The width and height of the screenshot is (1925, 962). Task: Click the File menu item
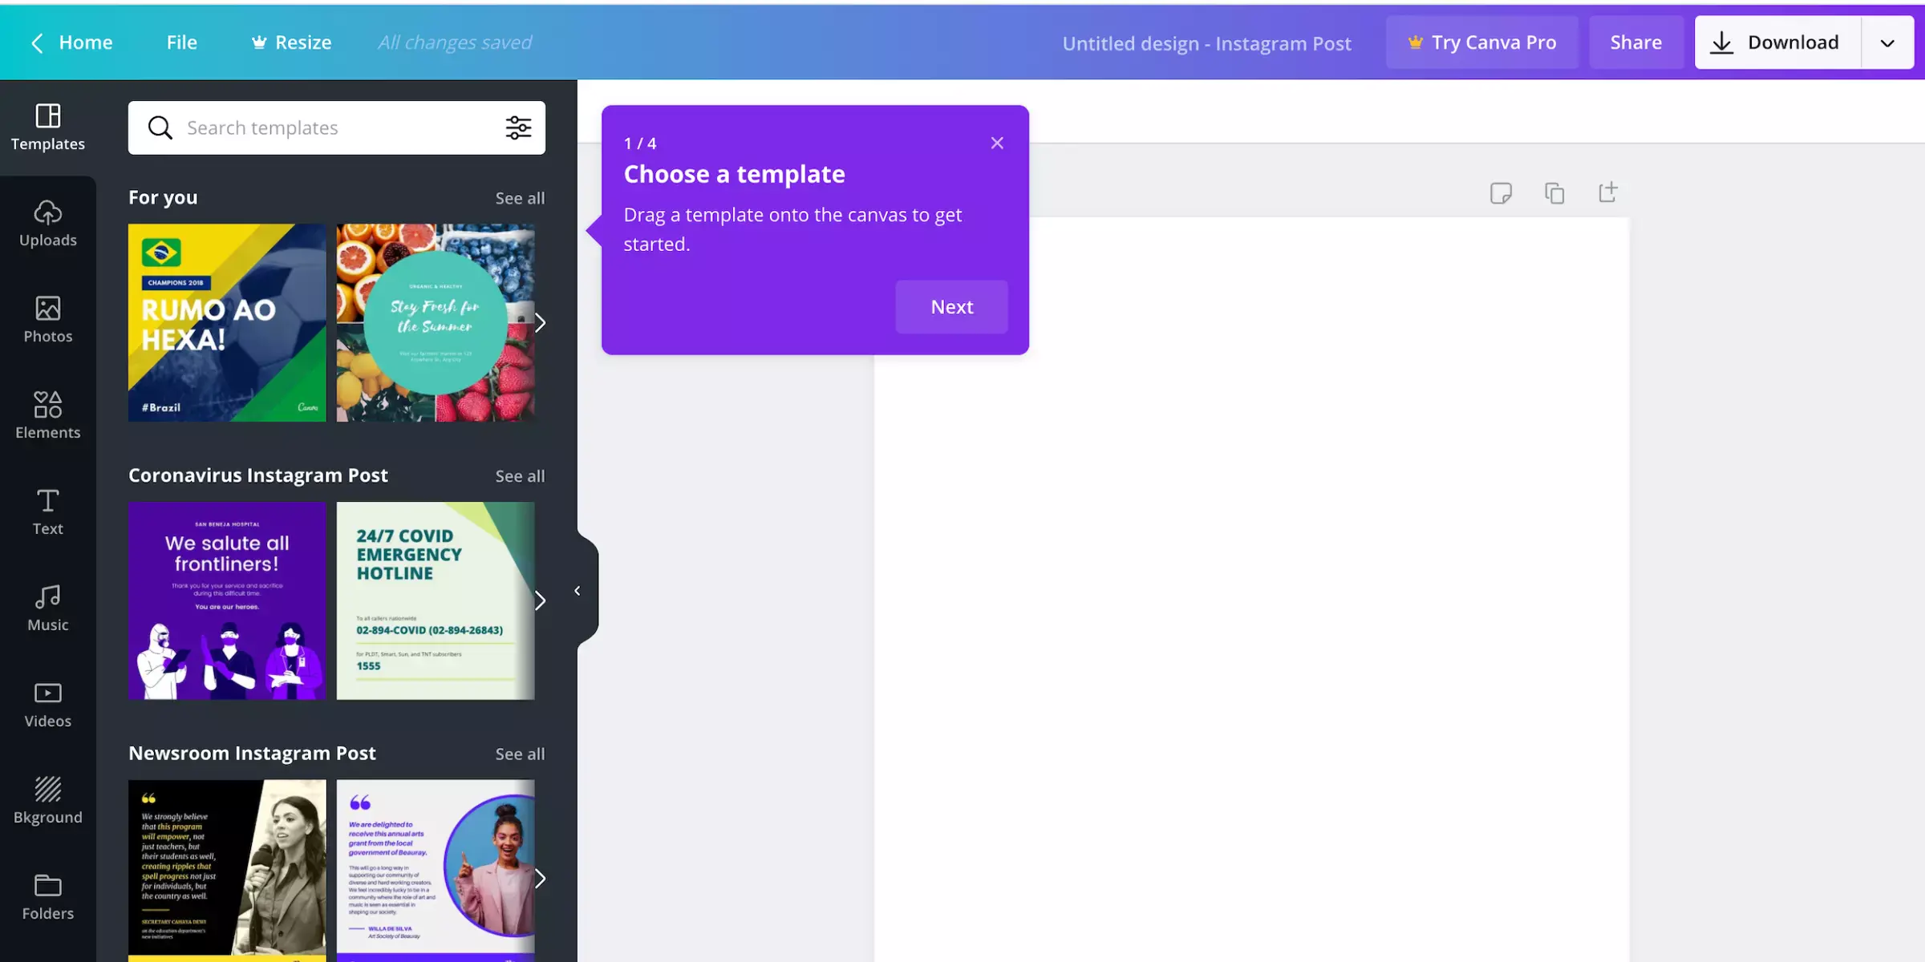pos(182,43)
